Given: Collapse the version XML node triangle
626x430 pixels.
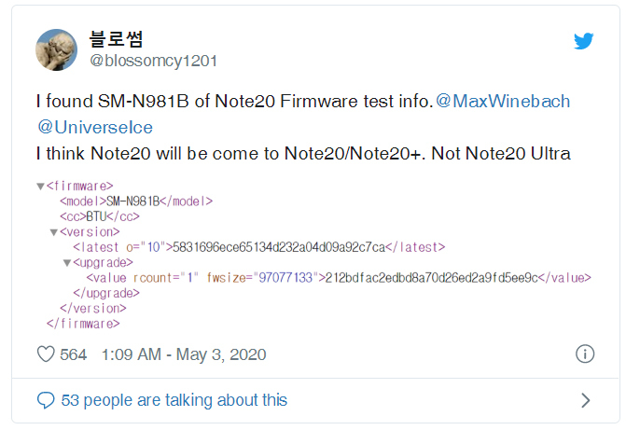Looking at the screenshot, I should coord(53,231).
